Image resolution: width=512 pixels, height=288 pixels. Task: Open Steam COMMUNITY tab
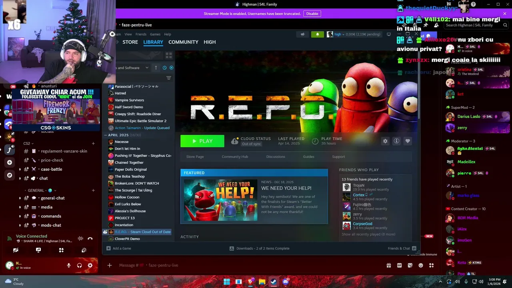(183, 42)
